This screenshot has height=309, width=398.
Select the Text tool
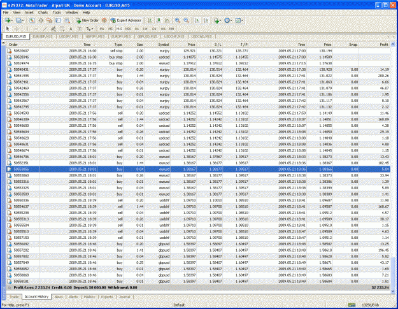click(71, 29)
